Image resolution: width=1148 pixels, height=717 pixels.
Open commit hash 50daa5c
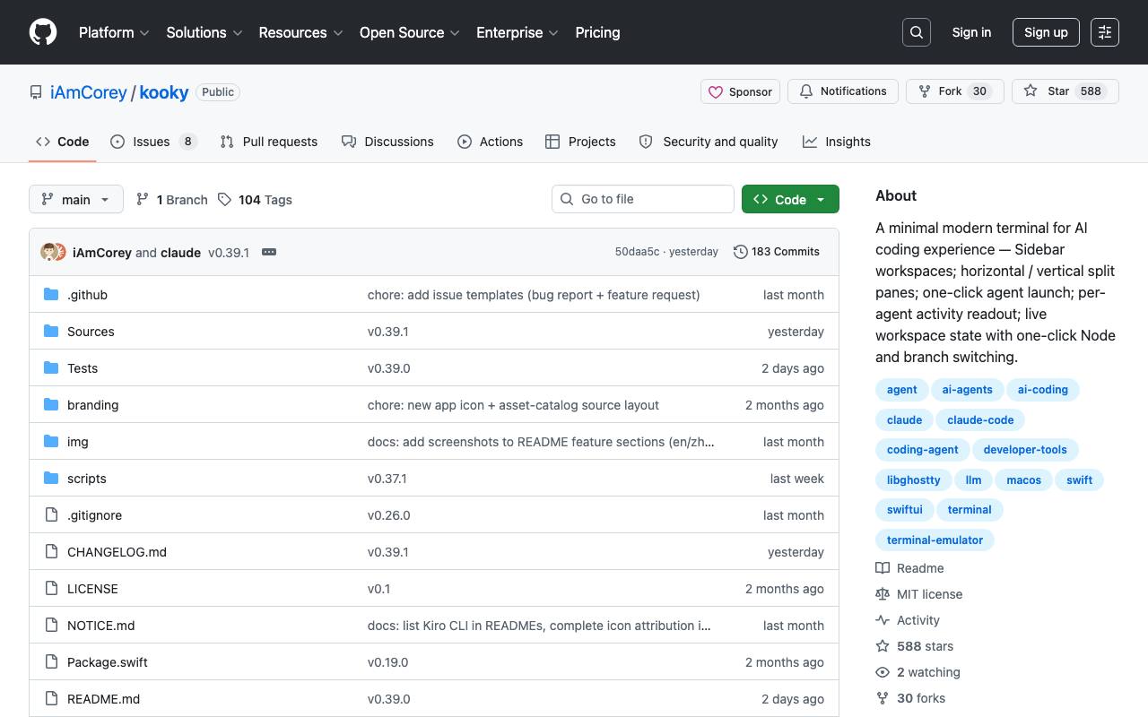pyautogui.click(x=637, y=252)
